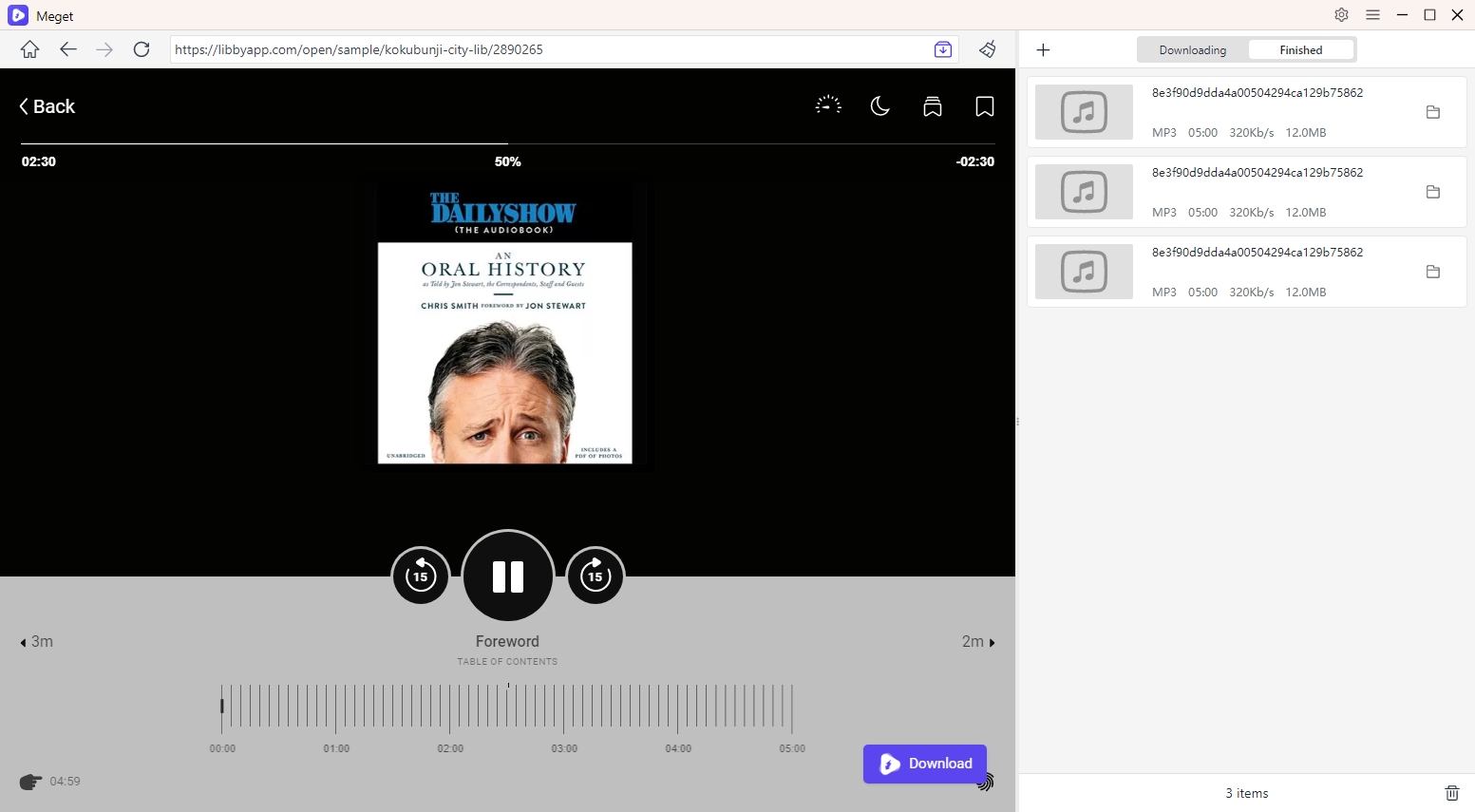The image size is (1475, 812).
Task: Set sleep timer moon icon
Action: coord(880,105)
